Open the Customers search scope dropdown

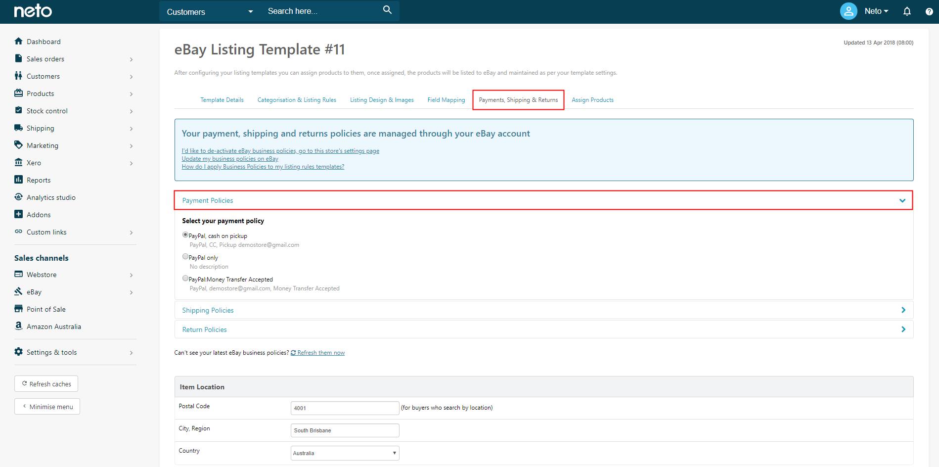[x=210, y=11]
